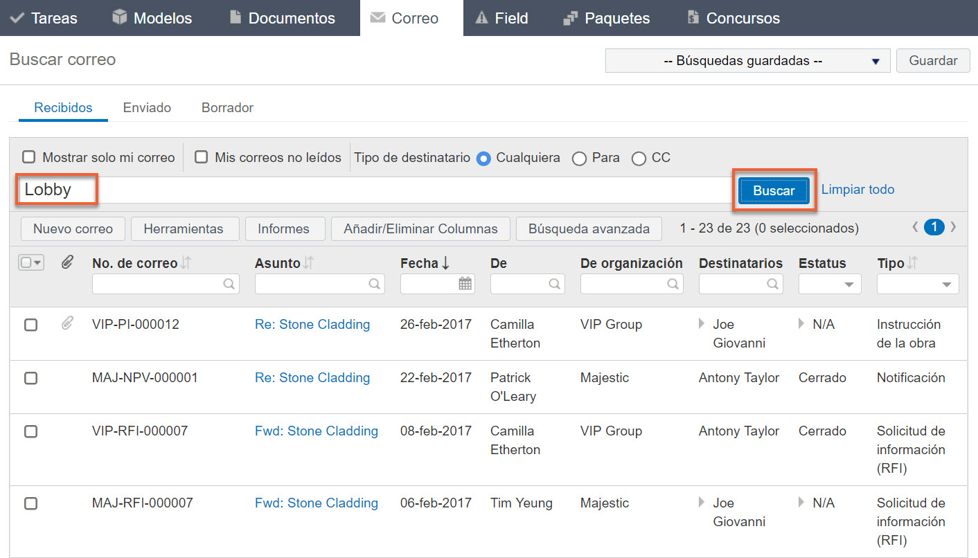This screenshot has width=978, height=558.
Task: Click the Destinatarios filter input field
Action: 741,284
